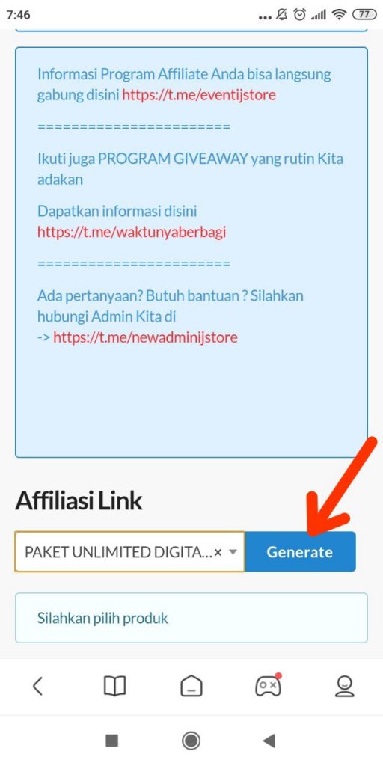Tap the alarm clock status icon
The image size is (383, 766).
coord(299,15)
